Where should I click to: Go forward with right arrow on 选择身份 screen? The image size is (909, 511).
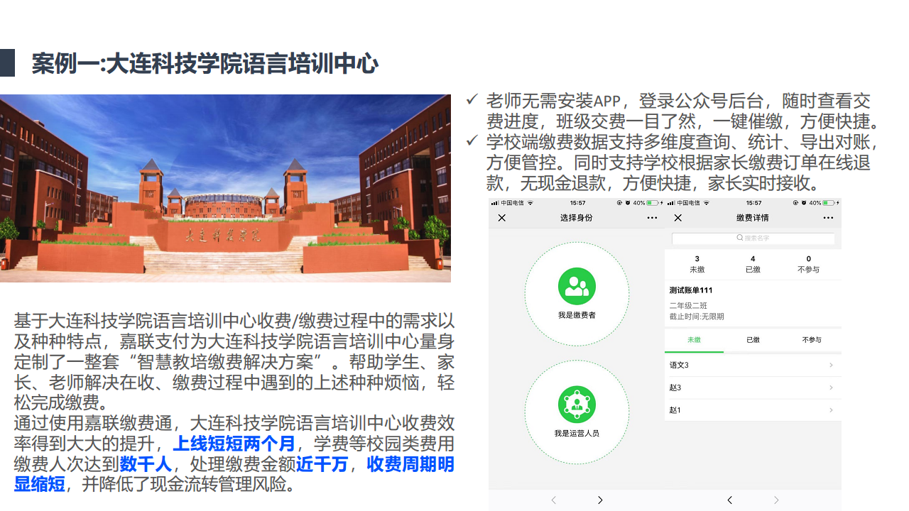click(600, 500)
